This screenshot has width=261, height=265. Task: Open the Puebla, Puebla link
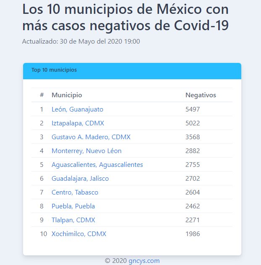(73, 206)
